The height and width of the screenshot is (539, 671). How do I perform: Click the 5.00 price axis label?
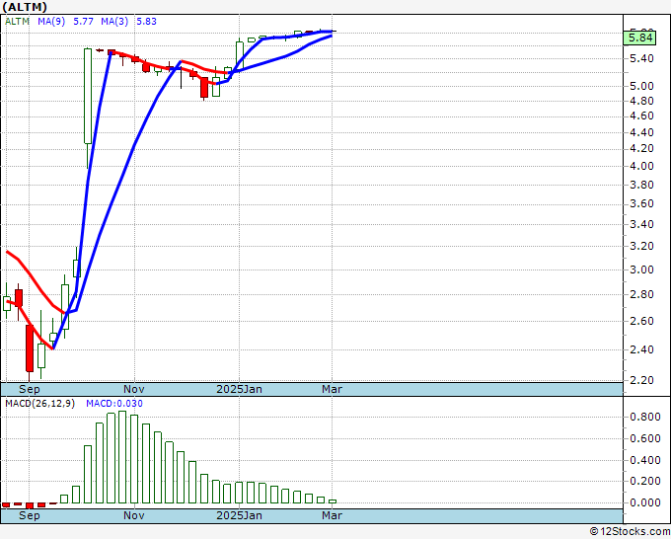[641, 87]
